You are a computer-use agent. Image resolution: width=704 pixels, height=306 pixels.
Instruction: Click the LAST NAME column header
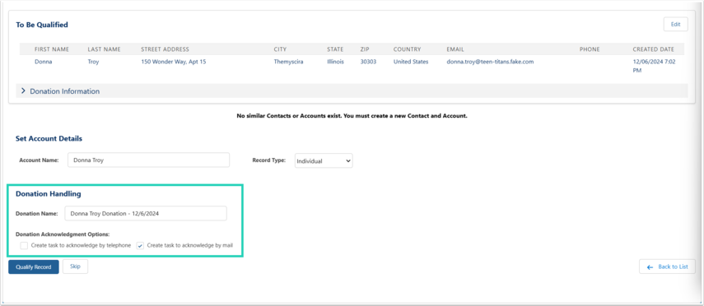click(x=104, y=49)
